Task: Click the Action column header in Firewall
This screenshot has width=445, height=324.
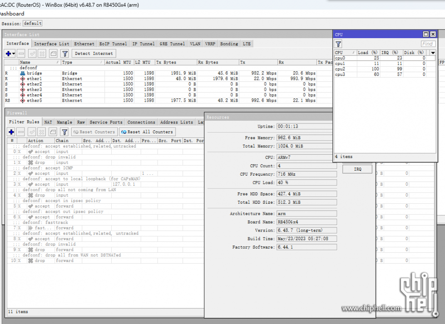Action: [x=40, y=141]
